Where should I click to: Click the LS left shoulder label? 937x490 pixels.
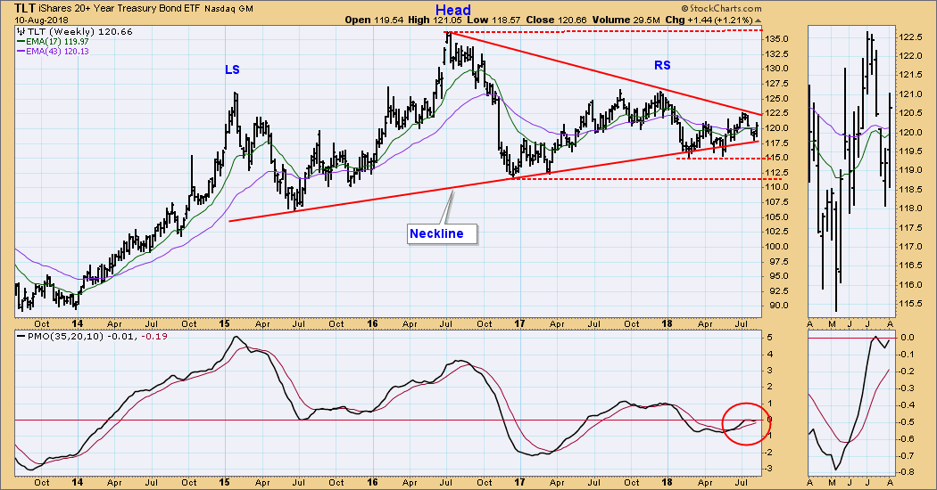[231, 69]
